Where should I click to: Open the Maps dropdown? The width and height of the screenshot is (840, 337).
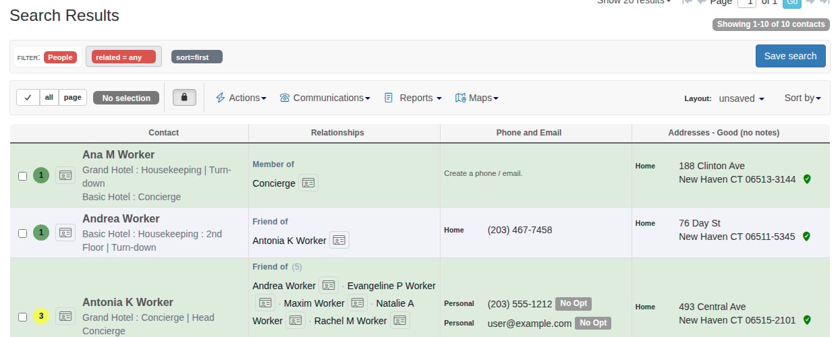(x=477, y=98)
